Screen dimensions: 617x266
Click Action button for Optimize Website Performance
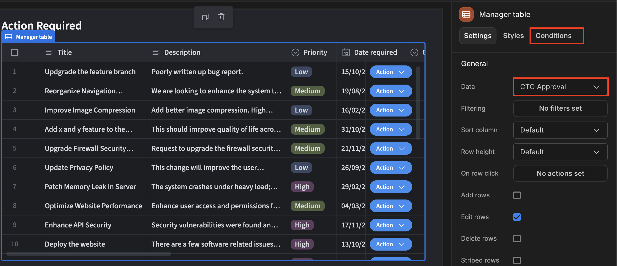[391, 206]
